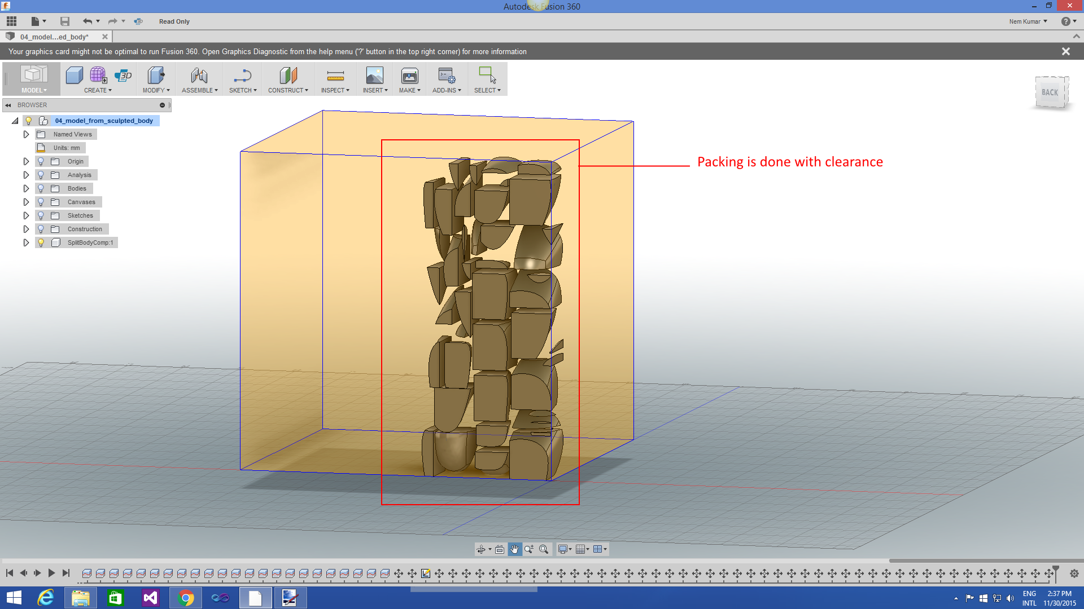
Task: Click the Measure ruler icon under Inspect
Action: point(335,76)
